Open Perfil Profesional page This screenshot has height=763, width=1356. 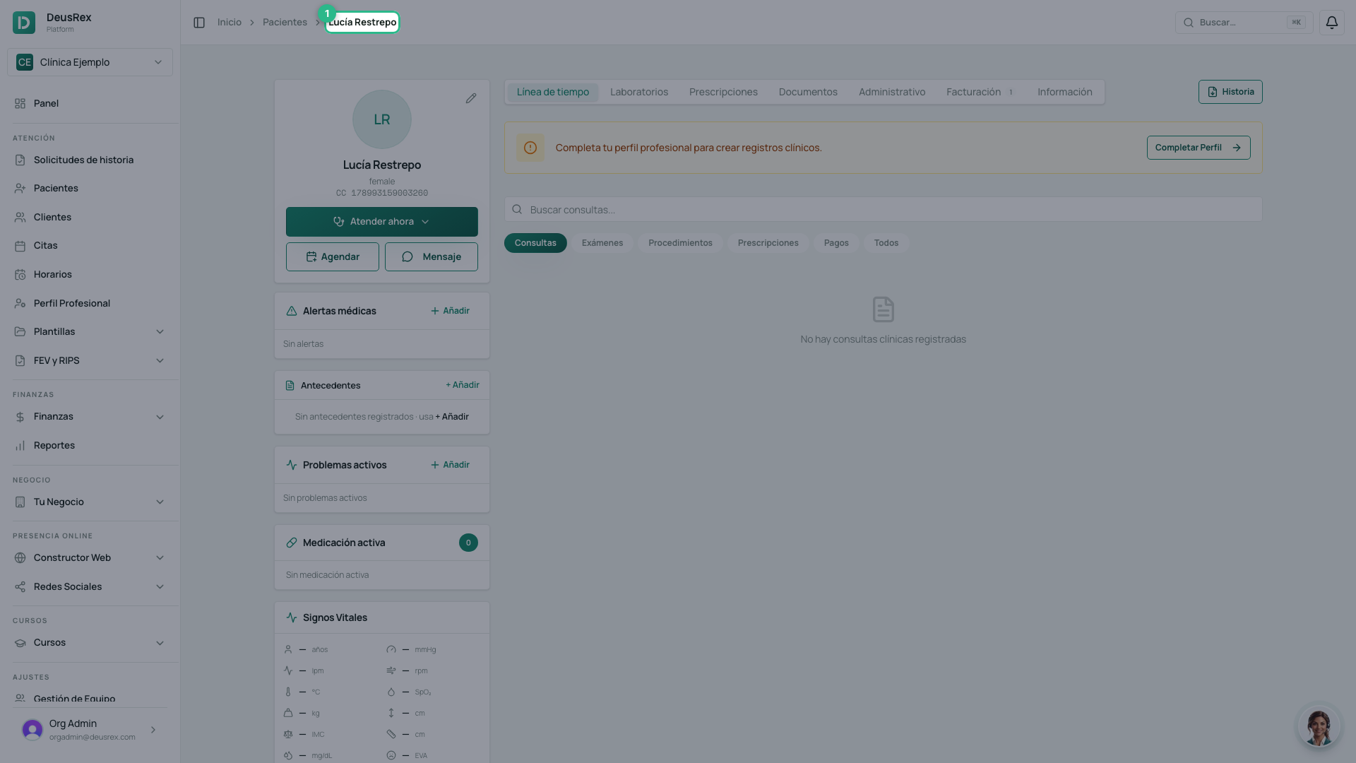coord(90,303)
